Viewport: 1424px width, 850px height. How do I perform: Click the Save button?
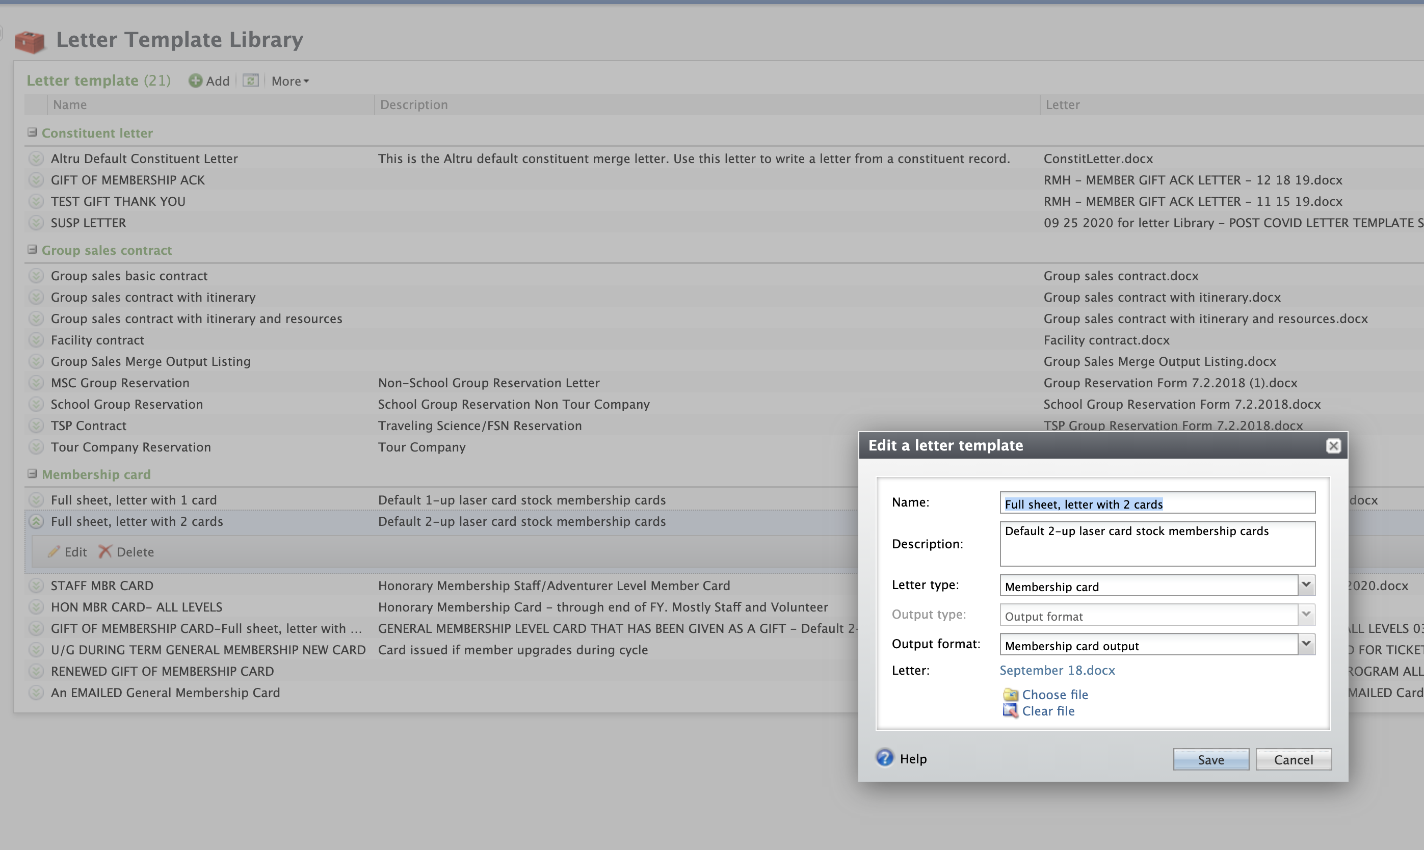tap(1210, 759)
